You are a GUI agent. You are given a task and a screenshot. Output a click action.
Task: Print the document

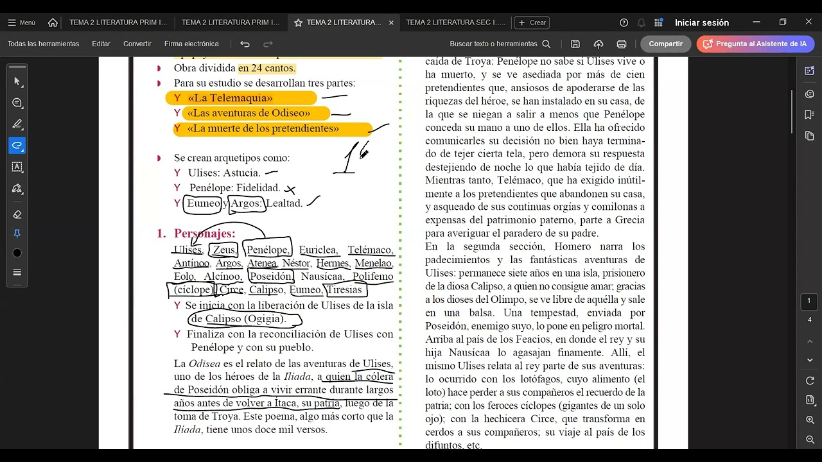click(x=622, y=44)
